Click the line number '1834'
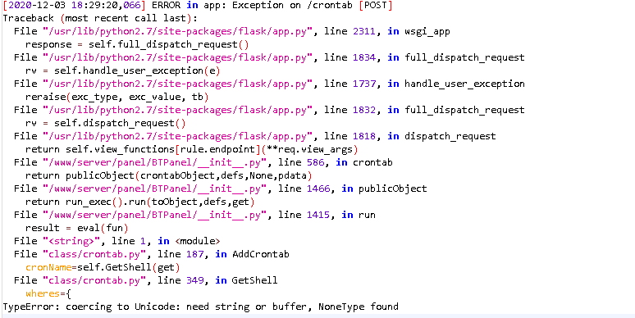Image resolution: width=635 pixels, height=318 pixels. click(364, 57)
